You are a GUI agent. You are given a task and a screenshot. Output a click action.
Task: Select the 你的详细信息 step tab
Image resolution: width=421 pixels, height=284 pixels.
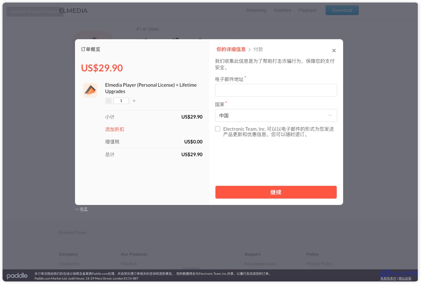click(231, 49)
